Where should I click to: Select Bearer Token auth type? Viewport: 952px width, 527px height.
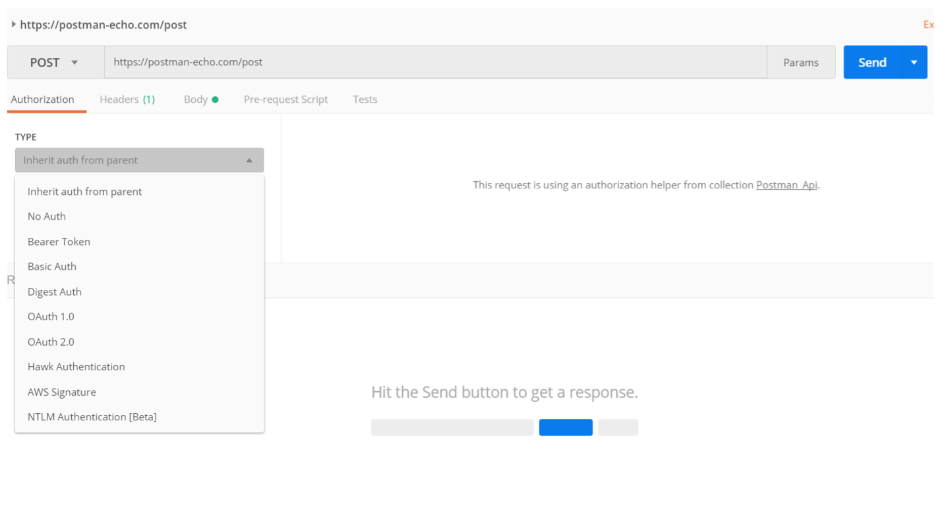point(59,242)
